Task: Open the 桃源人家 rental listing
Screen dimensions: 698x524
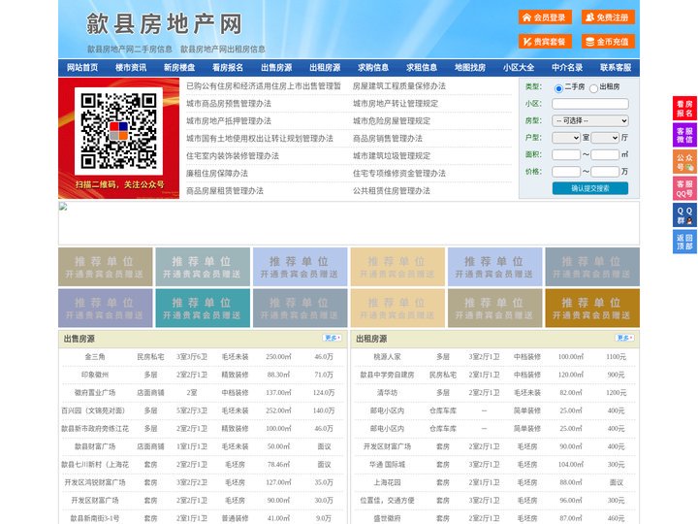Action: tap(387, 357)
